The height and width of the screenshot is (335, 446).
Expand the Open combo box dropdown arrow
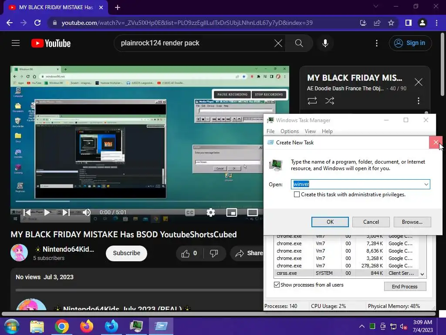click(x=426, y=185)
